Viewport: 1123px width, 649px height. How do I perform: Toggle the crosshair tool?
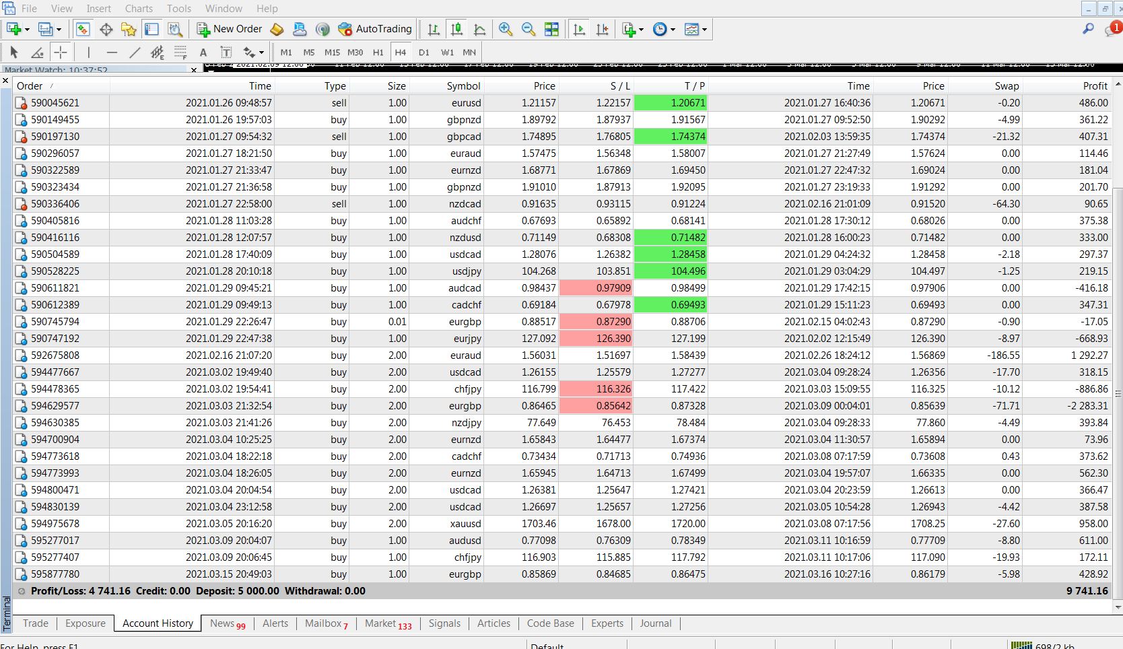(x=60, y=52)
